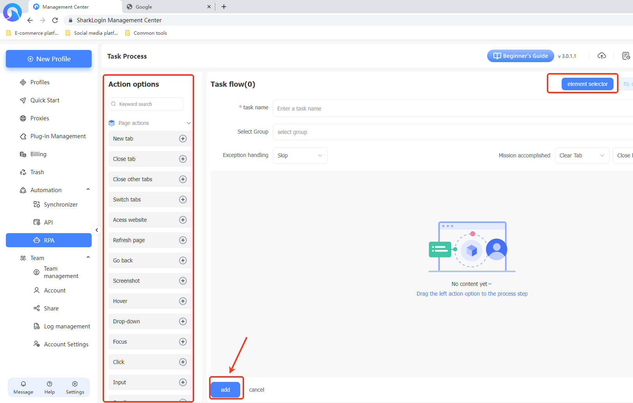The width and height of the screenshot is (633, 403).
Task: Collapse the Page actions section
Action: click(x=188, y=123)
